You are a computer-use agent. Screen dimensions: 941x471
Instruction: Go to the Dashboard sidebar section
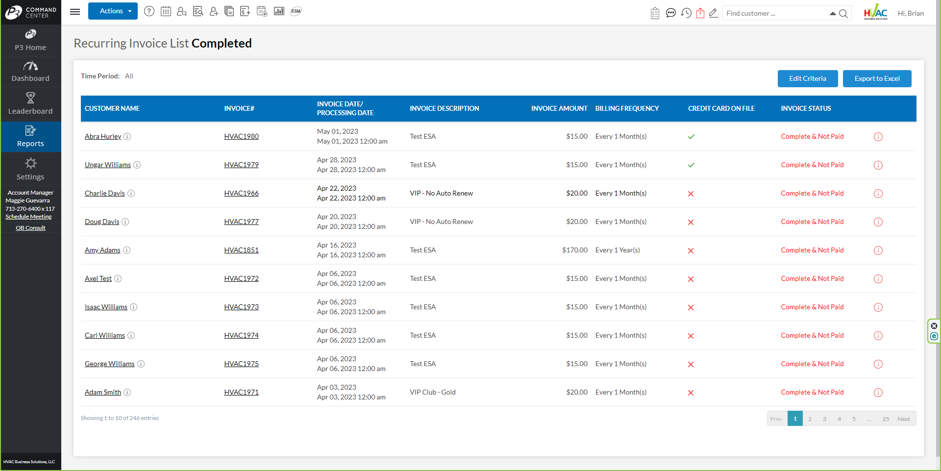click(30, 71)
